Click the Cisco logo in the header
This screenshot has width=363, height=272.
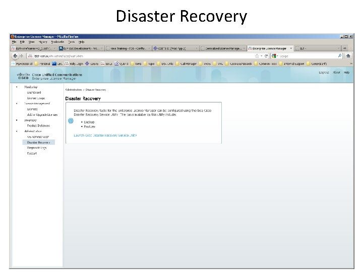click(23, 76)
